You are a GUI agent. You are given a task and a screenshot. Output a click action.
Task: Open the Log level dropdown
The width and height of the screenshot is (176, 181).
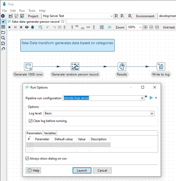coord(152,114)
